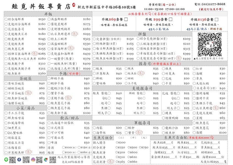Screen dimensions: 233x165
Task: Check the 升級$136套餐 box
Action: point(217,20)
